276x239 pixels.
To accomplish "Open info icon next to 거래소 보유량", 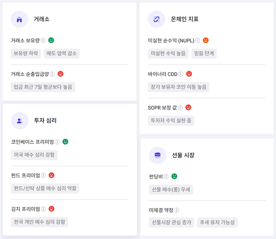I will pyautogui.click(x=43, y=41).
